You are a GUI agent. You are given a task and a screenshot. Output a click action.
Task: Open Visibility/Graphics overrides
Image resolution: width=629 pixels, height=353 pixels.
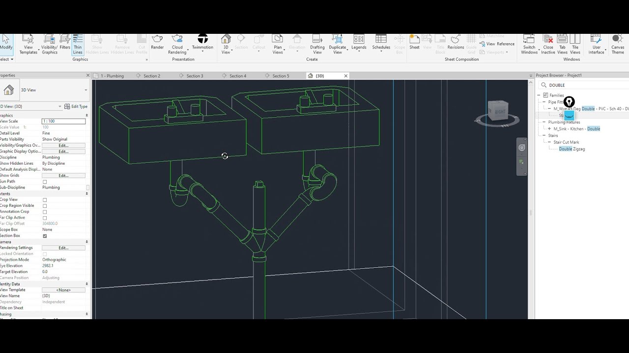pyautogui.click(x=49, y=44)
